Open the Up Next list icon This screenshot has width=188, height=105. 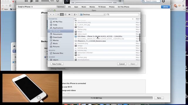tap(120, 1)
